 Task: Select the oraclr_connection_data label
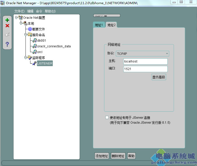[x=54, y=46]
